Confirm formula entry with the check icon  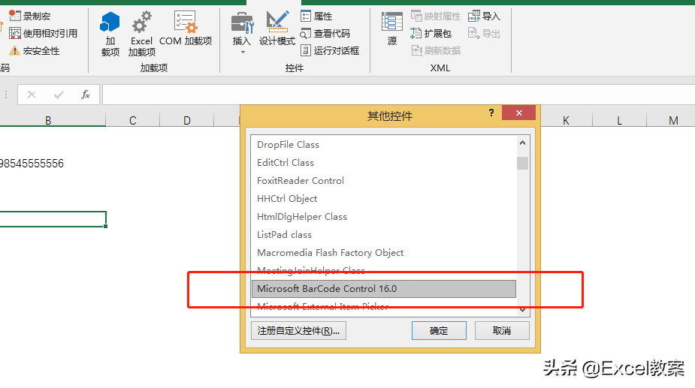[x=59, y=95]
